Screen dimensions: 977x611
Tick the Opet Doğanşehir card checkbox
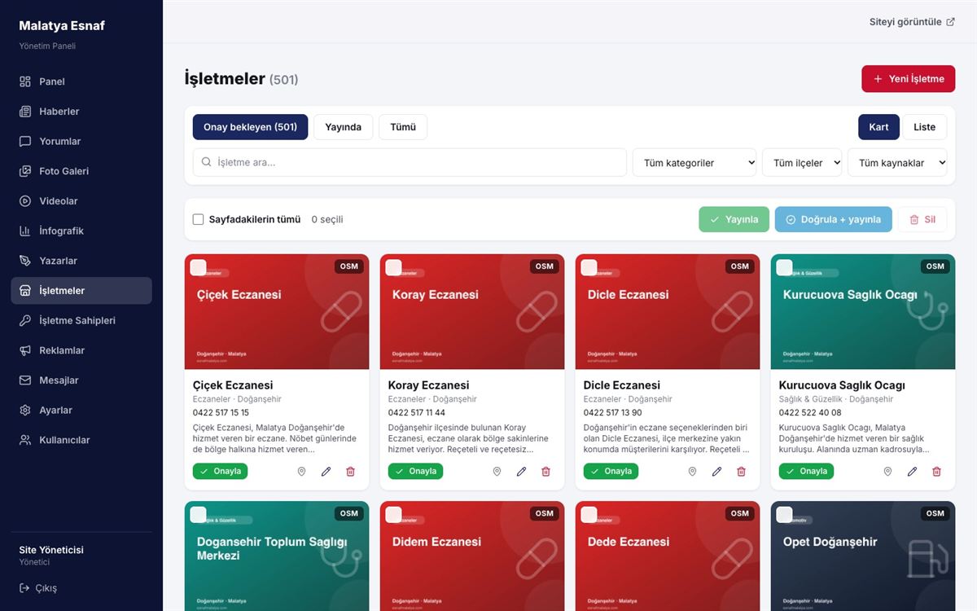click(784, 514)
